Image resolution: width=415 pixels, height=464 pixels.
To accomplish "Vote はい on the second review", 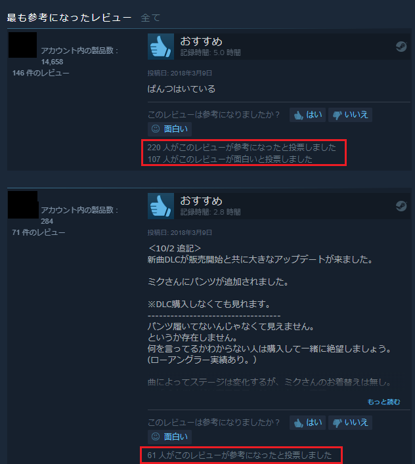I will 307,423.
